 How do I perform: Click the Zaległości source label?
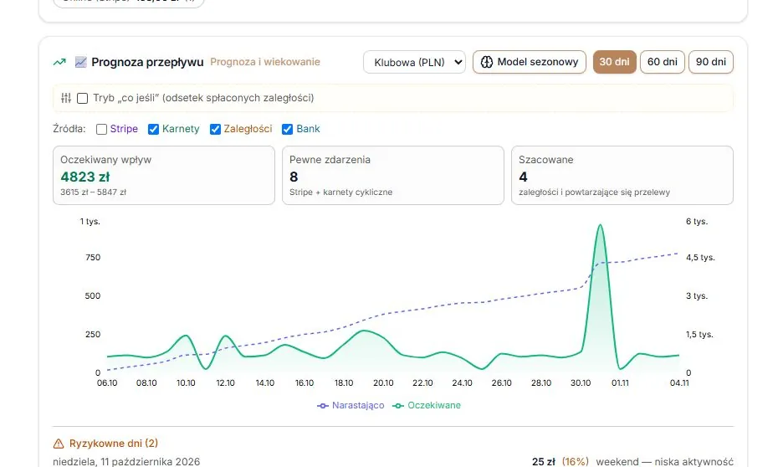click(248, 129)
